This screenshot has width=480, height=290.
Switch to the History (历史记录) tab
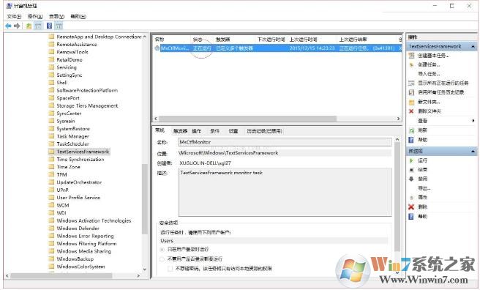click(264, 131)
